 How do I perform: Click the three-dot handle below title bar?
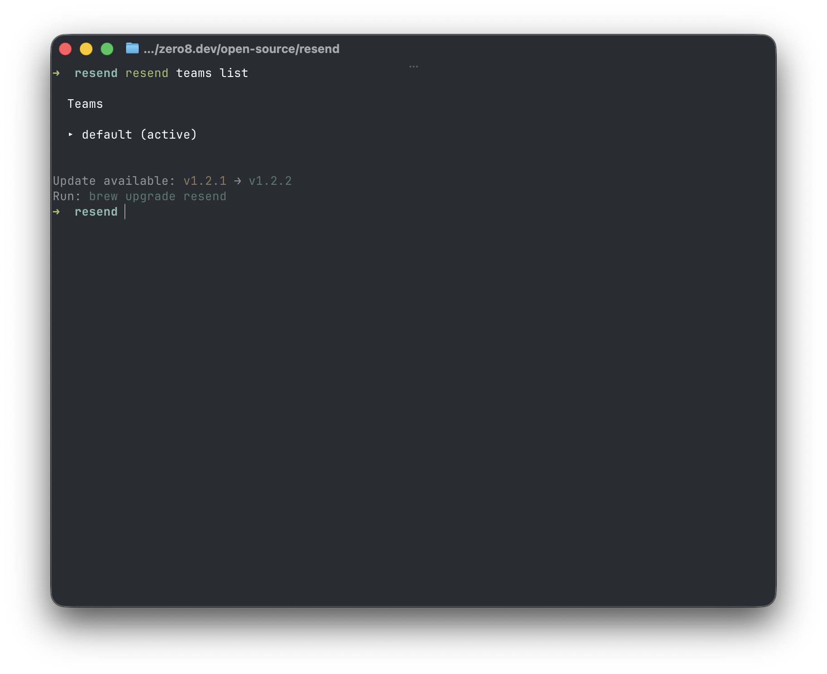[413, 67]
